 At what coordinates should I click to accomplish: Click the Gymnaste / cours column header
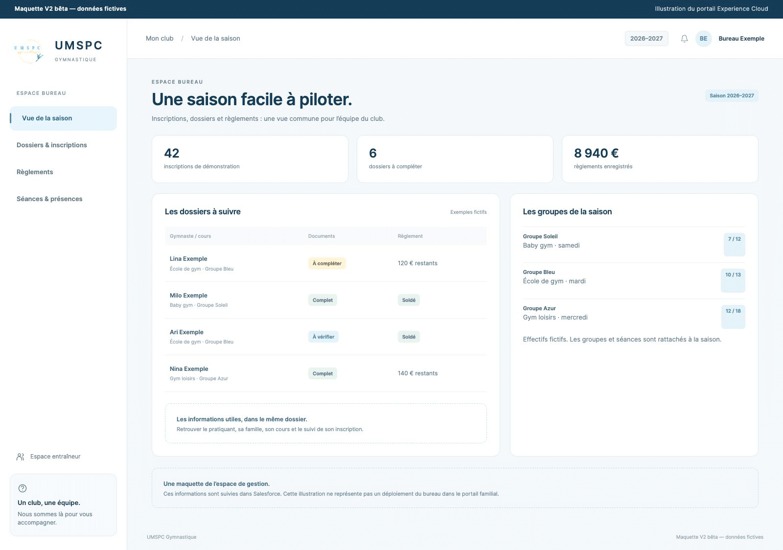point(190,236)
